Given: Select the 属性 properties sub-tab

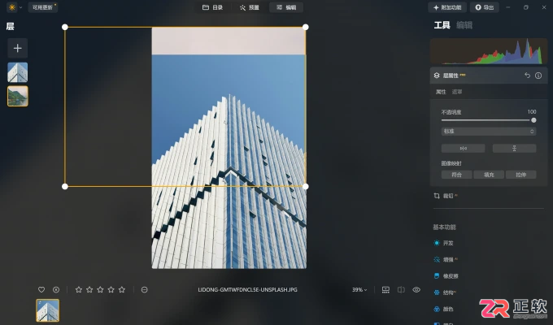Looking at the screenshot, I should pos(441,92).
